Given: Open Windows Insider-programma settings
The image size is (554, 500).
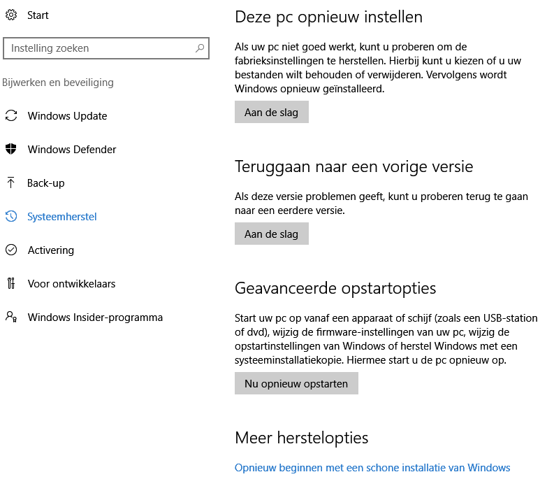Looking at the screenshot, I should pos(95,317).
